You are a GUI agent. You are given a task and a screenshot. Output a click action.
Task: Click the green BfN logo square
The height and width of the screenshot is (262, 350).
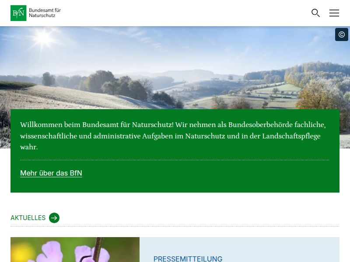point(18,13)
